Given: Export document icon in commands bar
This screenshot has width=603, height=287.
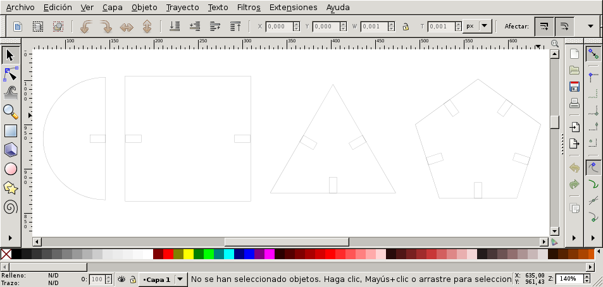Looking at the screenshot, I should [x=574, y=143].
